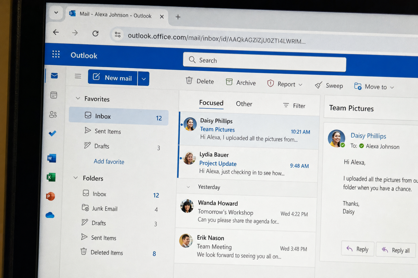Screen dimensions: 418x278
Task: Click Add favorite link
Action: (109, 162)
